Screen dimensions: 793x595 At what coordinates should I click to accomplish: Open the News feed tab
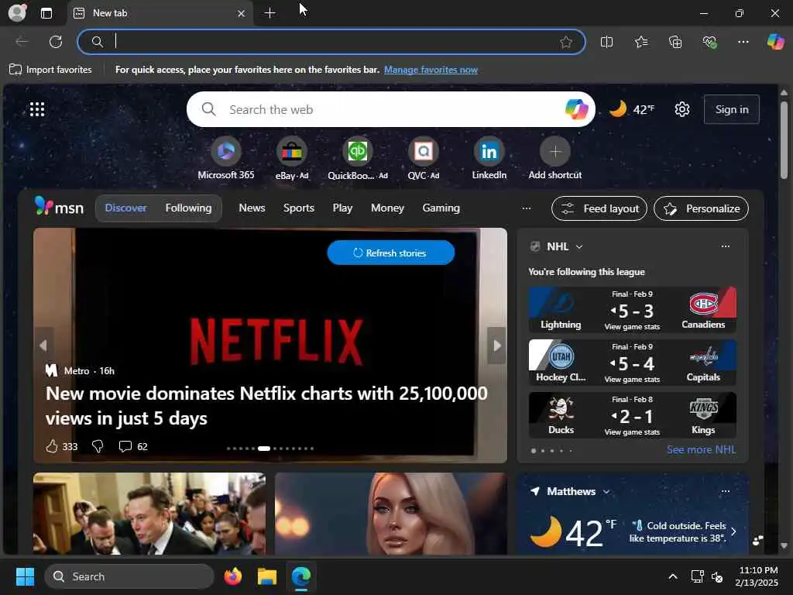[x=252, y=208]
